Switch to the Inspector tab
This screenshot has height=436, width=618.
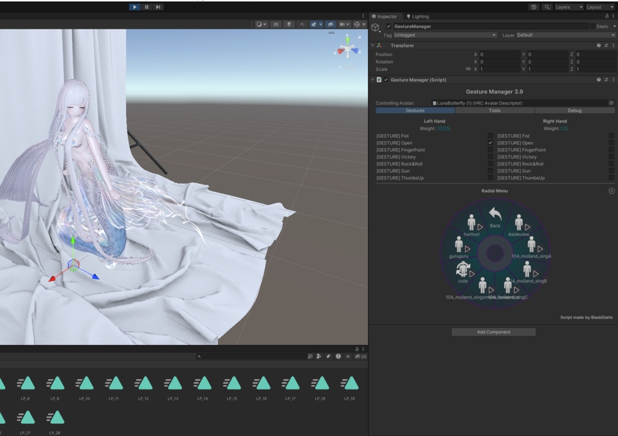point(384,16)
